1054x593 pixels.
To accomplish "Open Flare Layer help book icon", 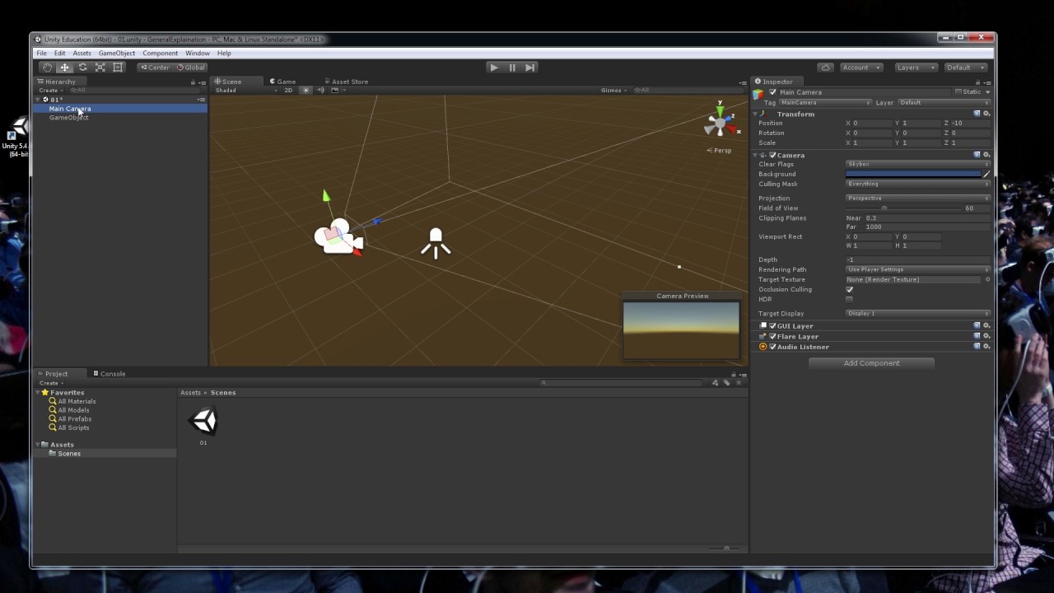I will (977, 336).
